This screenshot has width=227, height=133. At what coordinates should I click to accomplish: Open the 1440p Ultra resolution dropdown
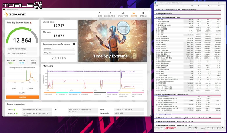pyautogui.click(x=59, y=53)
